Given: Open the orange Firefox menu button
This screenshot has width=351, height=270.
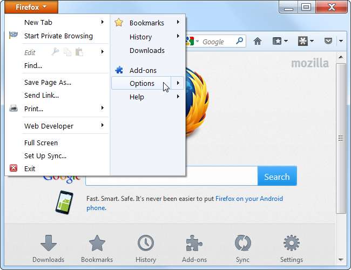Looking at the screenshot, I should (31, 7).
